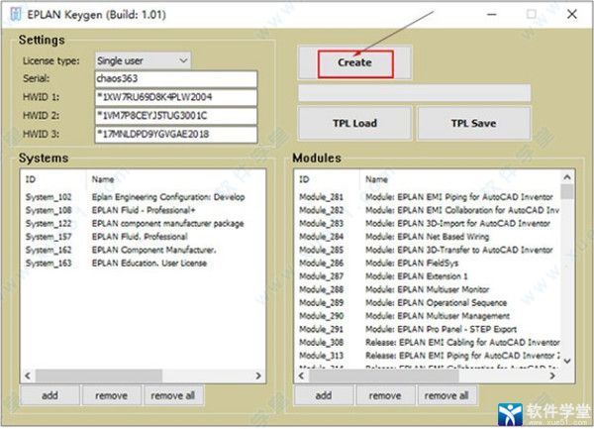Select System_122 row
The width and height of the screenshot is (594, 429).
(143, 224)
